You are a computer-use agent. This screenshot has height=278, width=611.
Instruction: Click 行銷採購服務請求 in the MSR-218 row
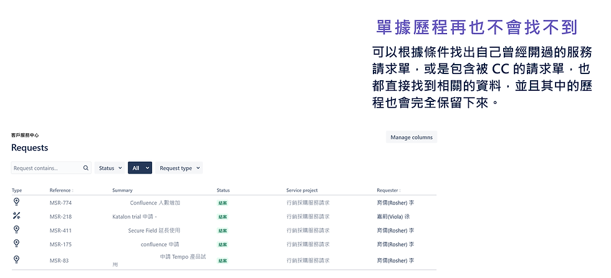[x=308, y=216]
